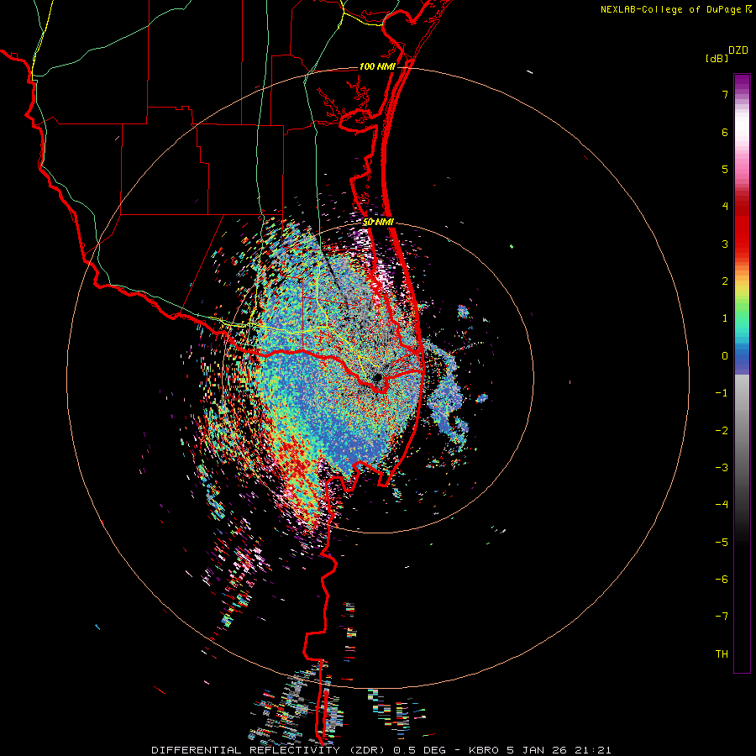Click the 50 NMI range ring label
Image resolution: width=756 pixels, height=756 pixels.
(379, 223)
